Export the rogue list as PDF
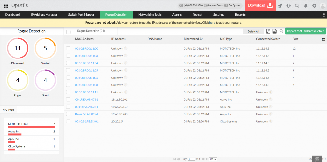The width and height of the screenshot is (327, 162). 268,31
